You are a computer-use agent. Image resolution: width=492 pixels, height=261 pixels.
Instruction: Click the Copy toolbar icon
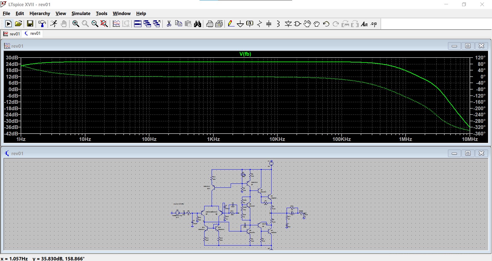pyautogui.click(x=178, y=24)
